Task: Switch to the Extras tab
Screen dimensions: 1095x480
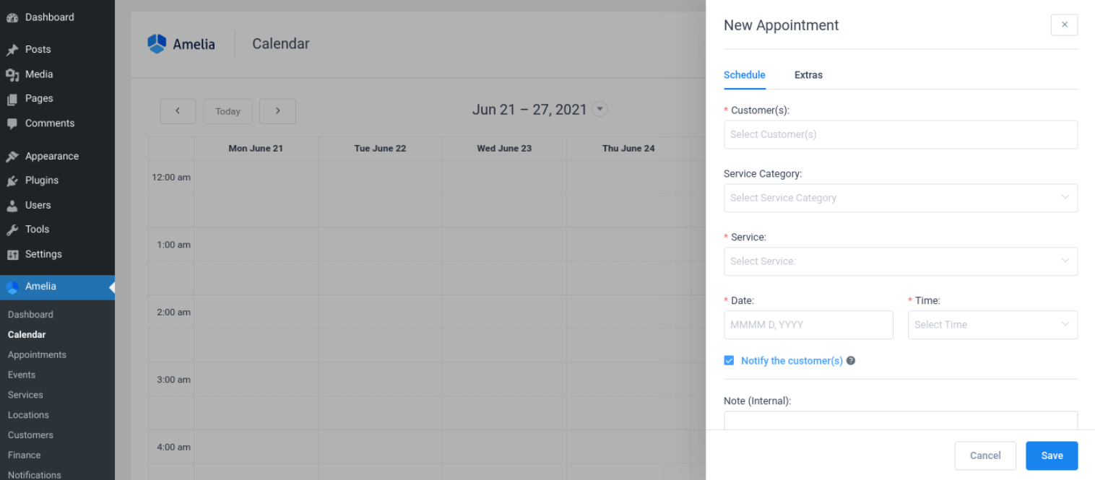Action: pyautogui.click(x=808, y=75)
